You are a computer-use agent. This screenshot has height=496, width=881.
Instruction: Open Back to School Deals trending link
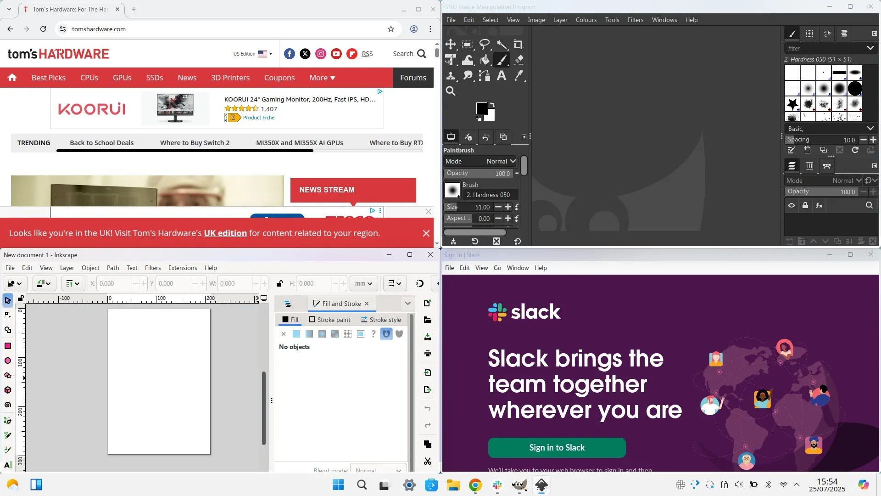pyautogui.click(x=102, y=143)
